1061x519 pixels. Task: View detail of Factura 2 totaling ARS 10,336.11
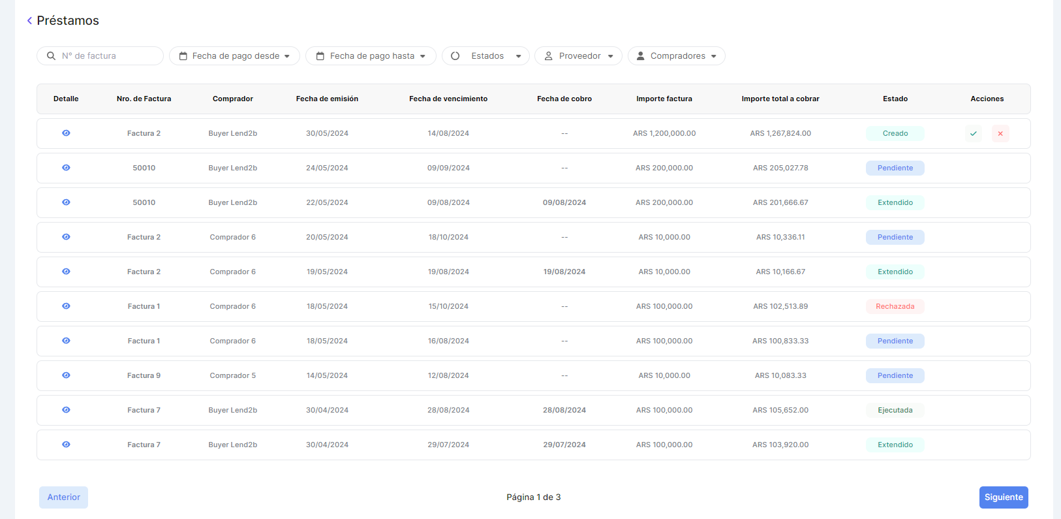point(66,237)
